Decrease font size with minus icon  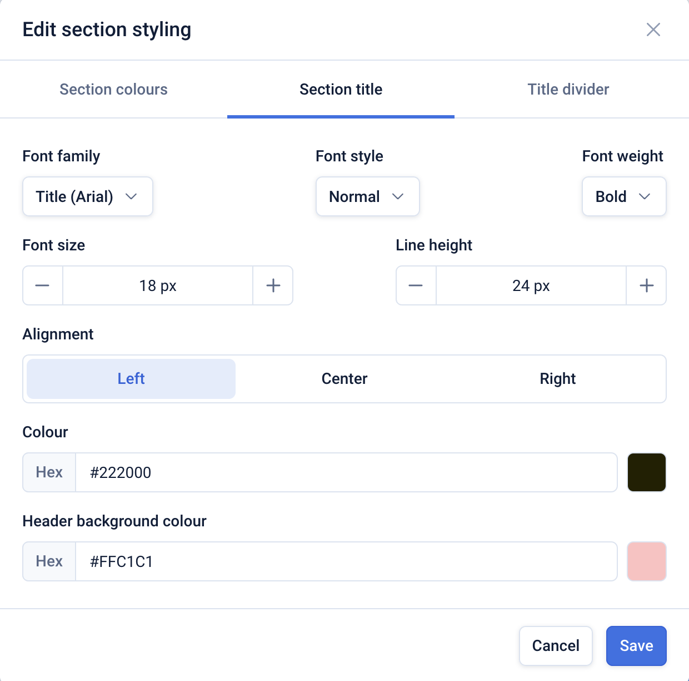(43, 285)
